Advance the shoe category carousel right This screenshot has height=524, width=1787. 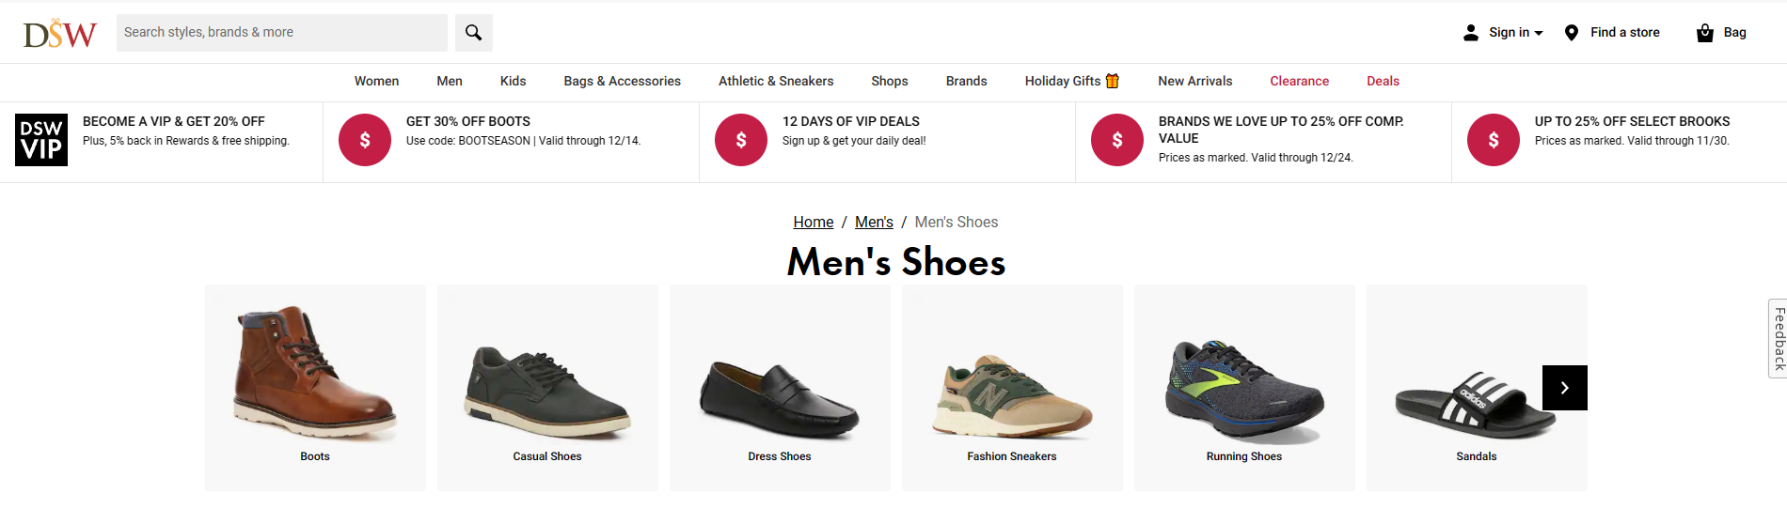pyautogui.click(x=1564, y=388)
